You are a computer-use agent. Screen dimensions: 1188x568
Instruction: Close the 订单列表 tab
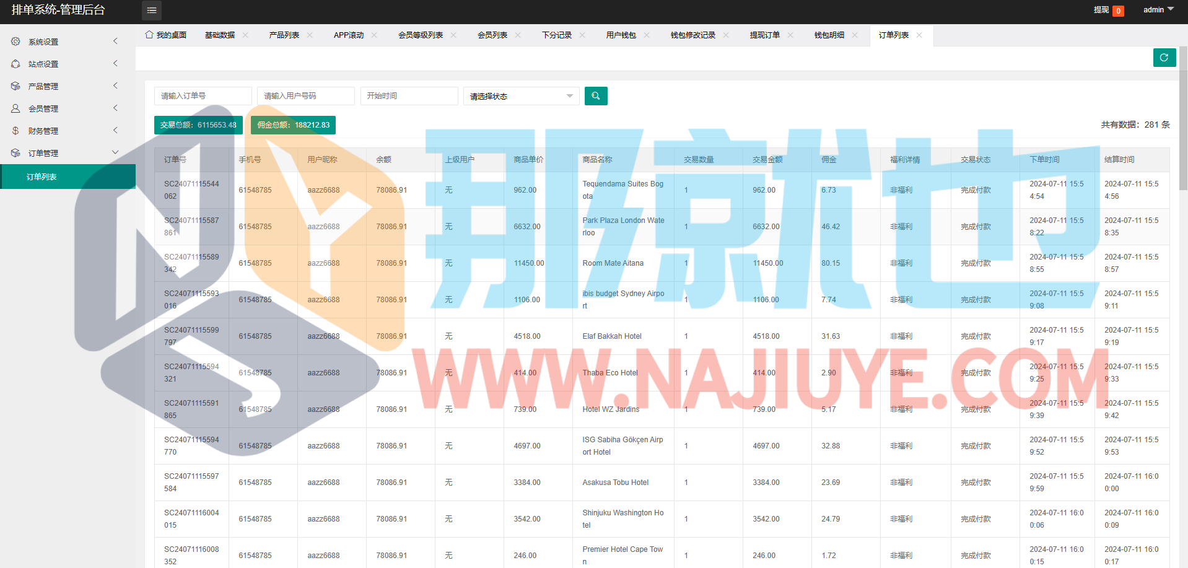coord(919,35)
